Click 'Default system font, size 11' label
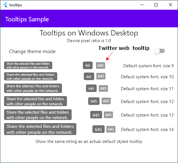This screenshot has height=163, width=178. [x=147, y=89]
